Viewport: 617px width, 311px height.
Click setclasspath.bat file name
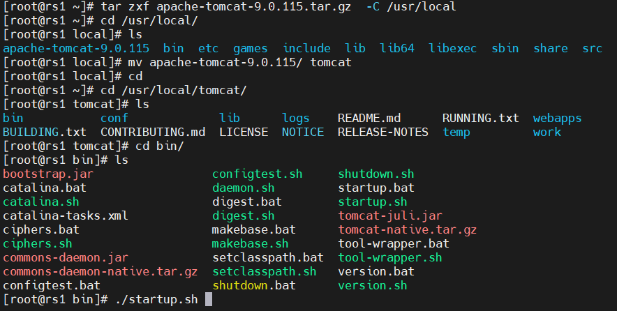[x=268, y=257]
